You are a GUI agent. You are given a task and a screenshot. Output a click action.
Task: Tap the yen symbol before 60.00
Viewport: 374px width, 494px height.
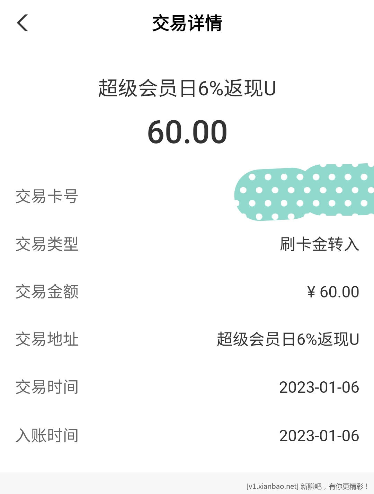click(311, 292)
